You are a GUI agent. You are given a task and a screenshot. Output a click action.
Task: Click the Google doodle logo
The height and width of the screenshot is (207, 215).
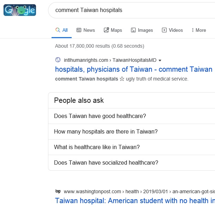point(20,10)
